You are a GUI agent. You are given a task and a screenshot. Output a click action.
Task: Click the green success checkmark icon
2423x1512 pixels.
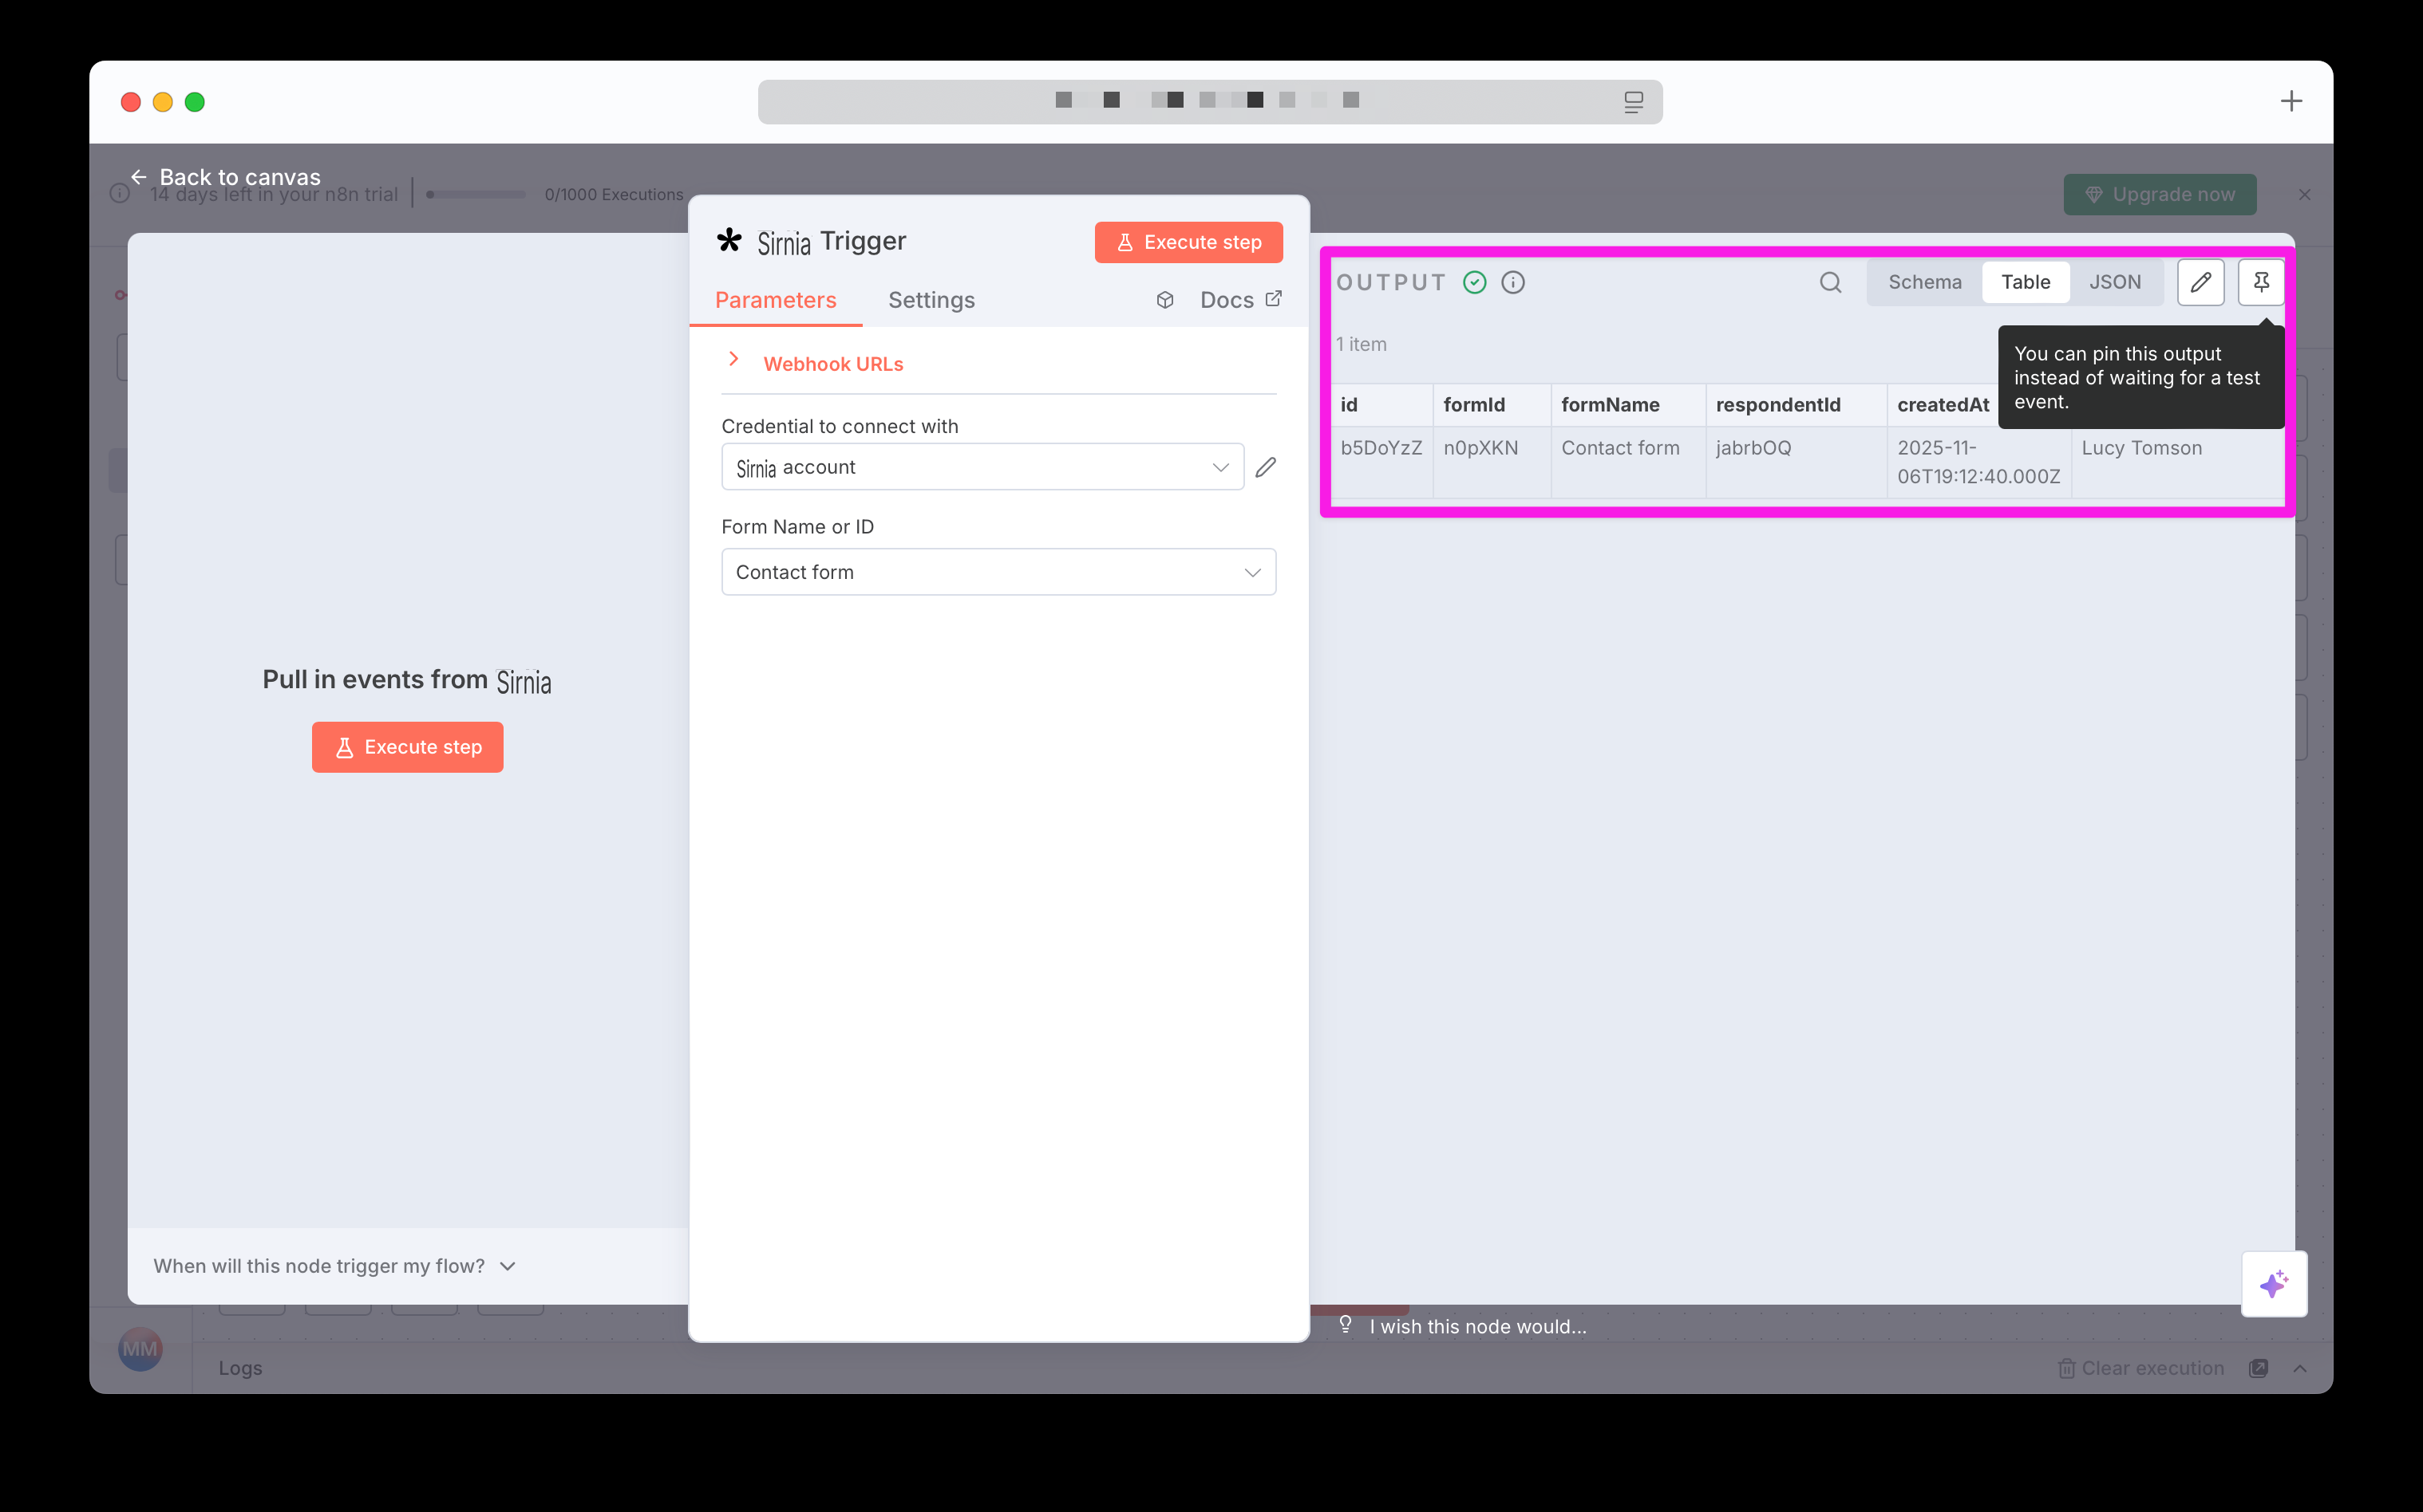(x=1474, y=282)
